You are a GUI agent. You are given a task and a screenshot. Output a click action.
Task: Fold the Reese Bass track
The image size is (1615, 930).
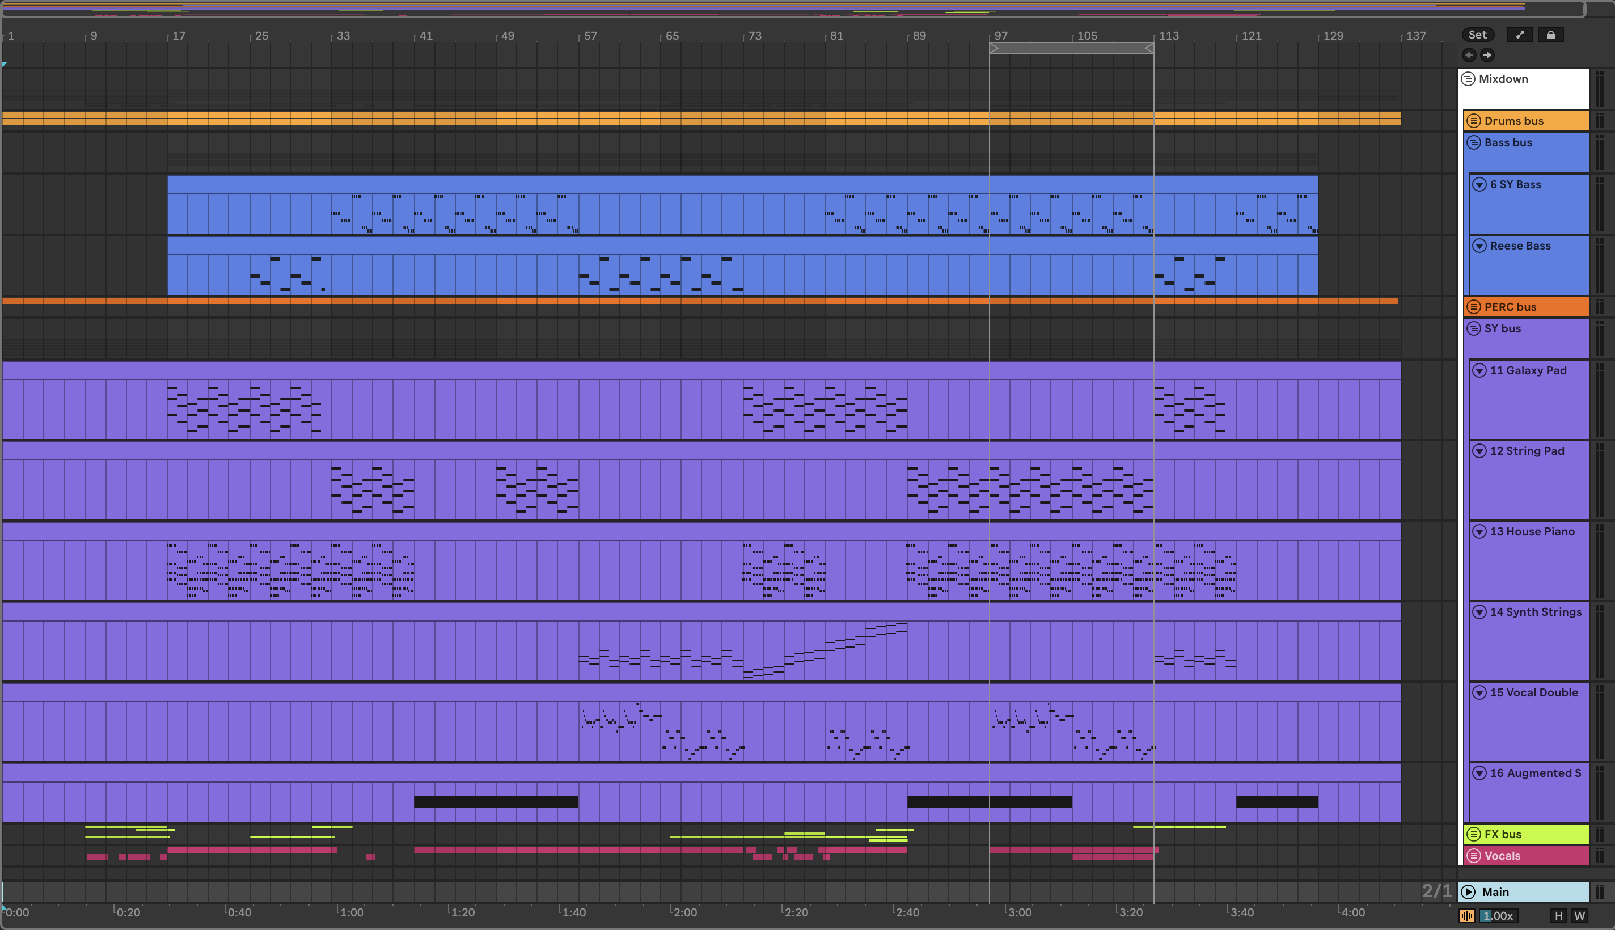[x=1479, y=246]
